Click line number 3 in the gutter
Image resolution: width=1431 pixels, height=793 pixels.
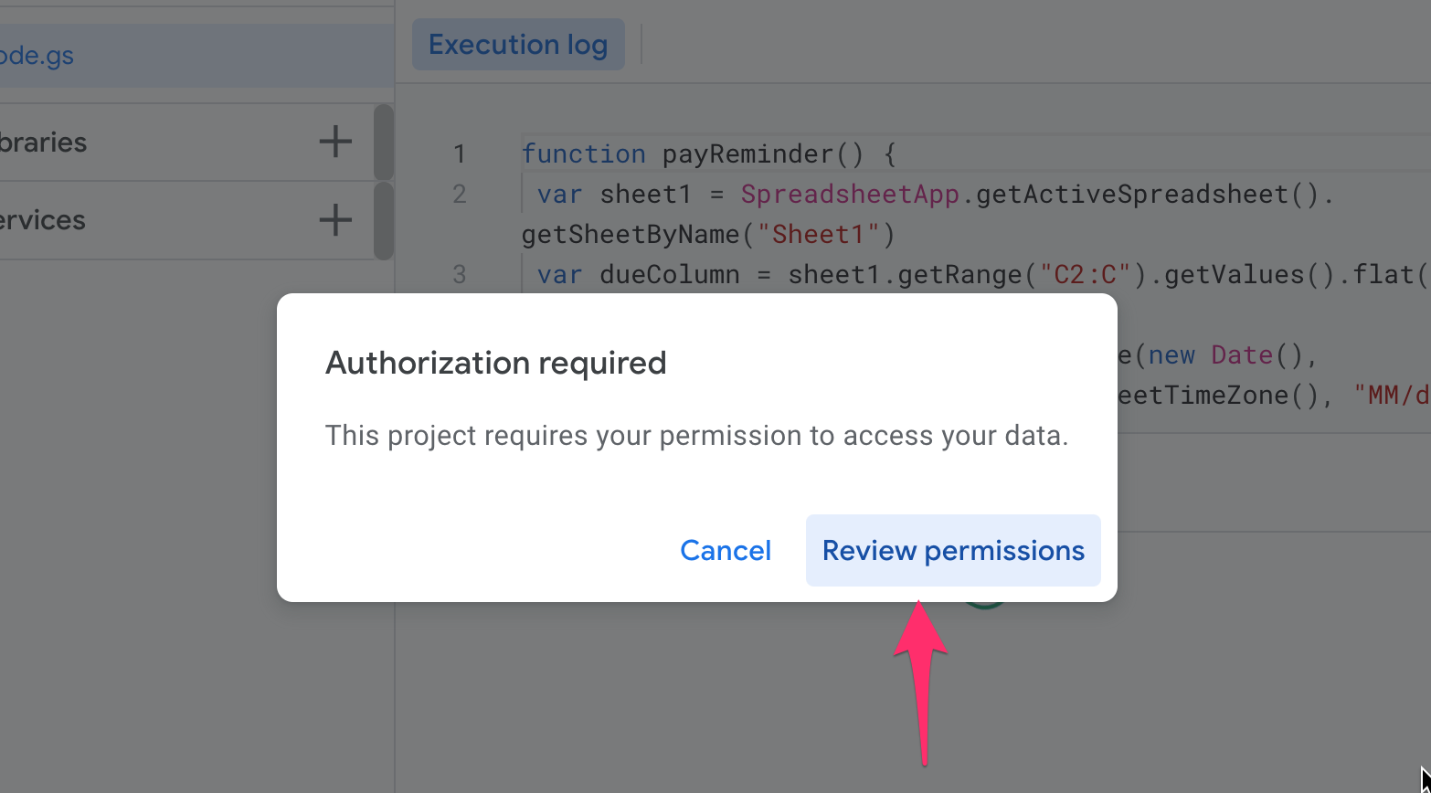click(460, 274)
